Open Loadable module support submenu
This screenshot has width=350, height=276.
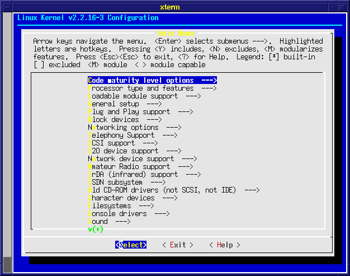pyautogui.click(x=144, y=96)
